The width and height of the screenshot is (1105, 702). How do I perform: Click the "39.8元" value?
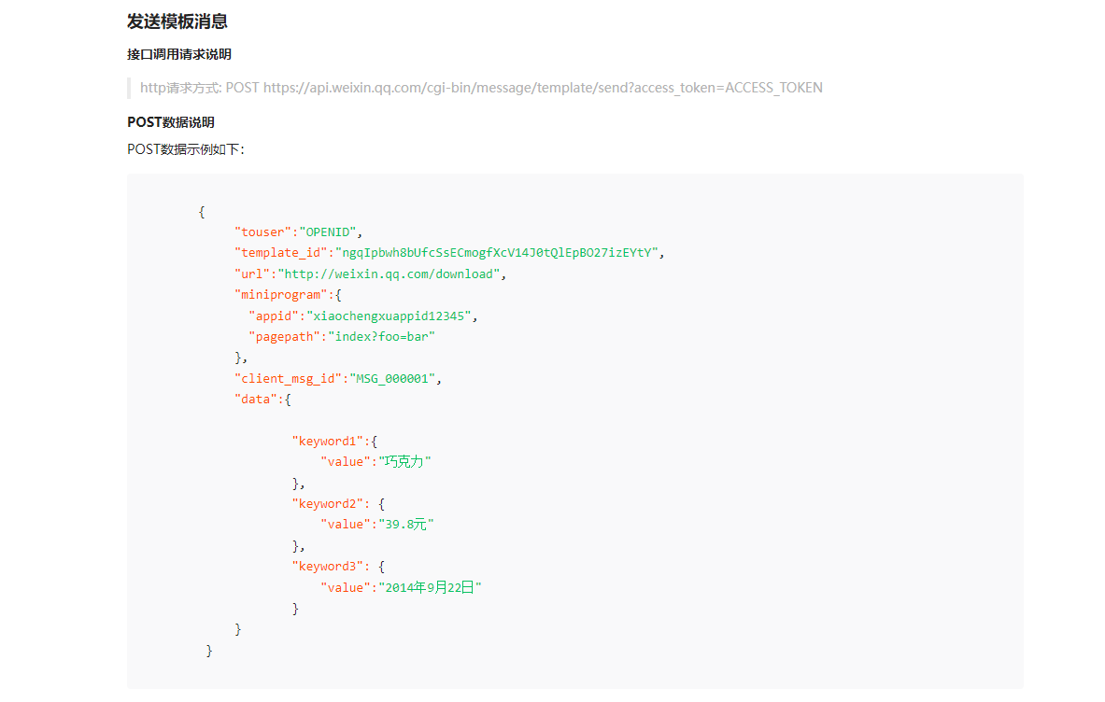pos(404,525)
